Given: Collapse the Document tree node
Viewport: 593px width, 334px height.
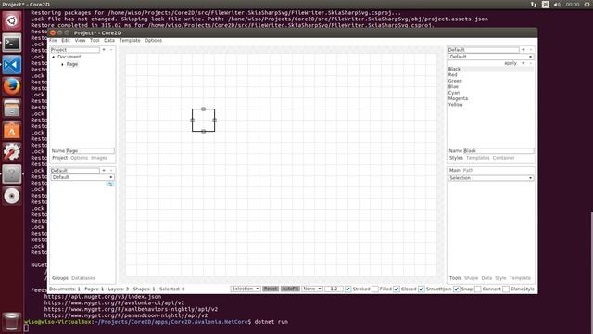Looking at the screenshot, I should click(54, 57).
